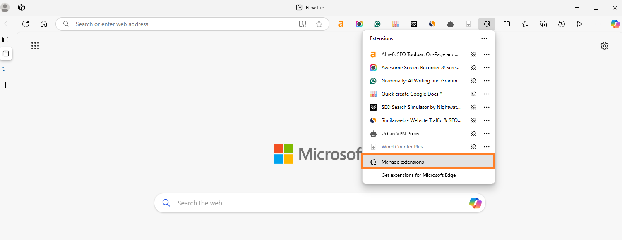The image size is (622, 240).
Task: Click the Refresh page button
Action: (x=26, y=24)
